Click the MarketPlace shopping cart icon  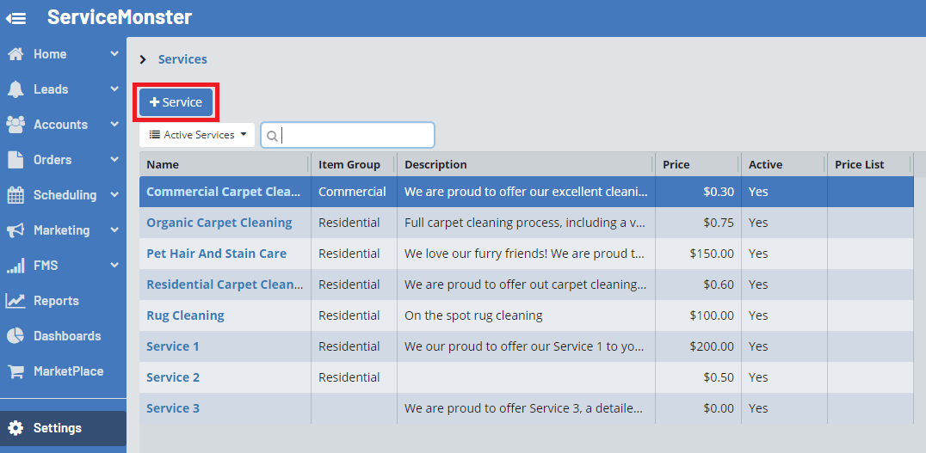click(15, 371)
